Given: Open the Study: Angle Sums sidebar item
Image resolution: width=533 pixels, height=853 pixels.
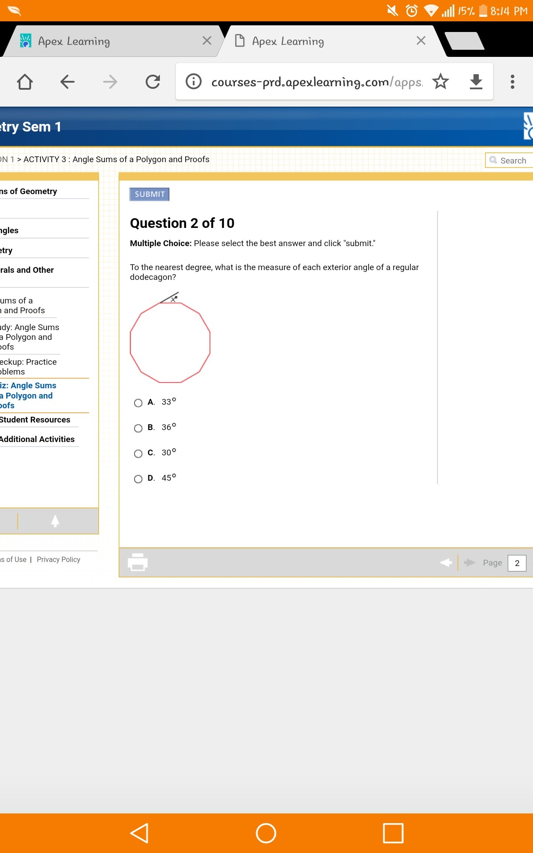Looking at the screenshot, I should [x=29, y=337].
